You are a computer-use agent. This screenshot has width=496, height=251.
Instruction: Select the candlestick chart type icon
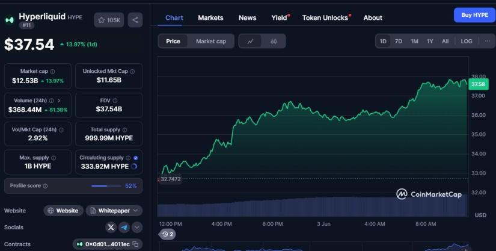coord(274,41)
